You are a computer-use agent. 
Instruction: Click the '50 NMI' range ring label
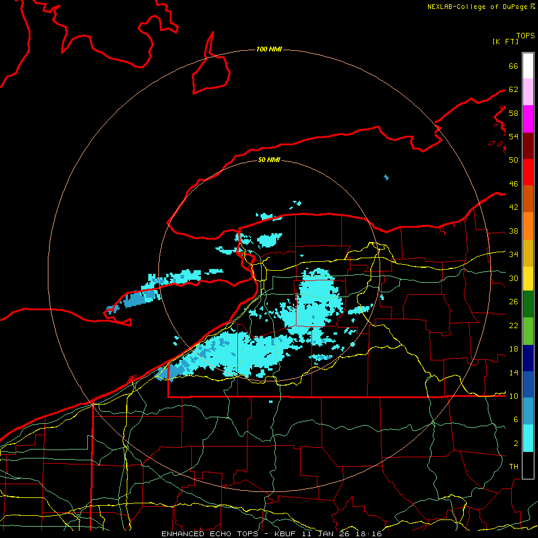click(269, 160)
